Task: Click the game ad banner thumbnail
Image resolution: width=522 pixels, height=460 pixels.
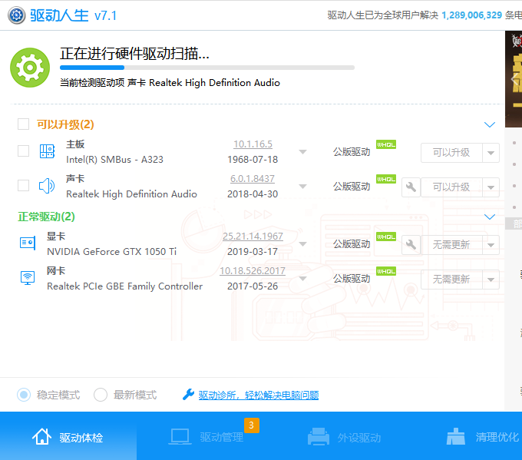Action: click(x=514, y=79)
